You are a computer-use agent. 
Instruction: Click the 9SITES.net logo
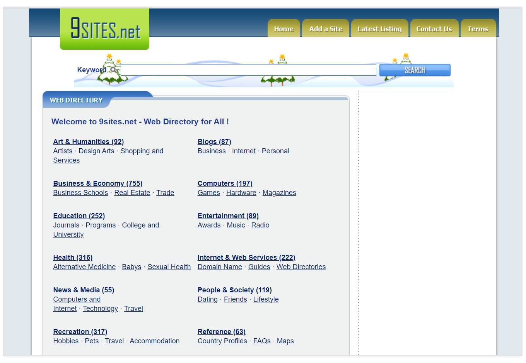[x=104, y=29]
